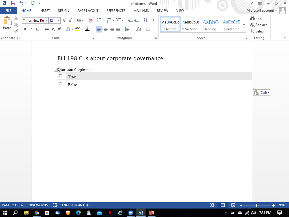Toggle italic formatting
Image resolution: width=289 pixels, height=217 pixels.
coord(31,29)
